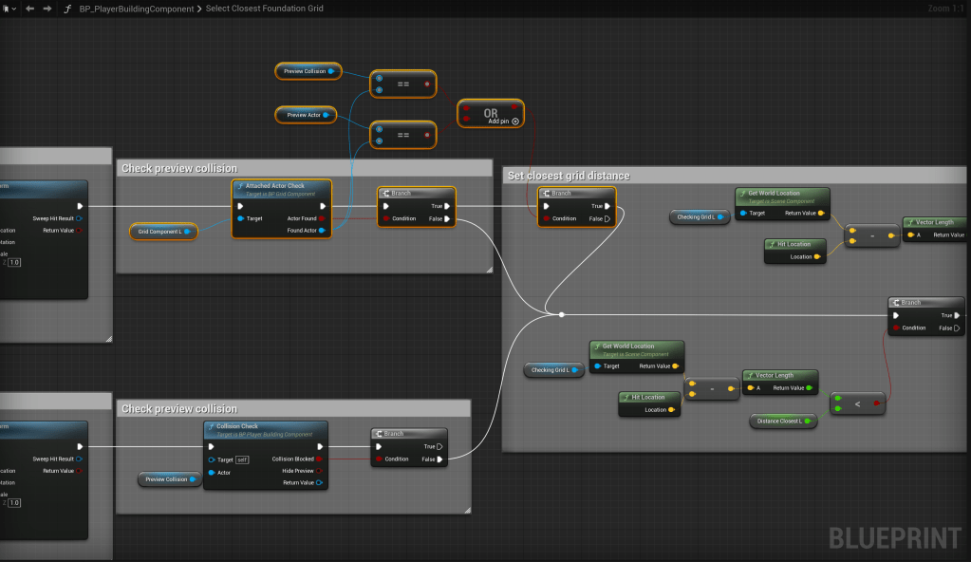This screenshot has height=562, width=971.
Task: Select the OR boolean node
Action: [x=491, y=113]
